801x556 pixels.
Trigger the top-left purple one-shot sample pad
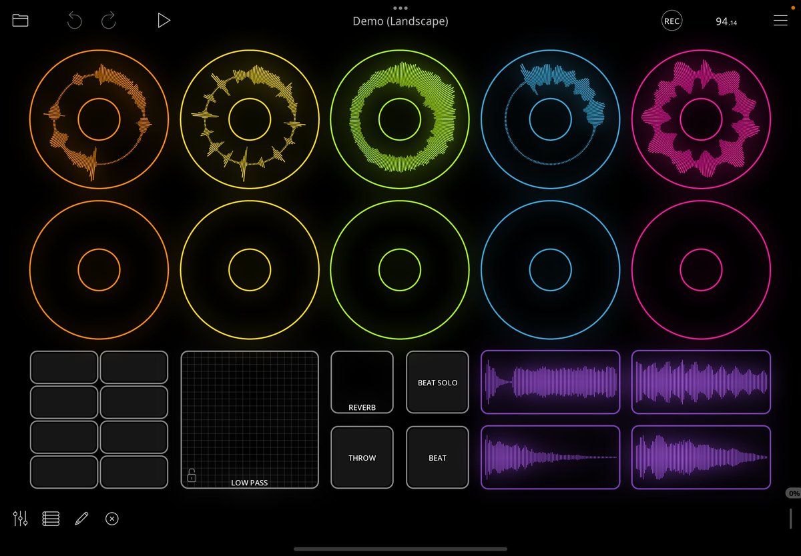(551, 382)
